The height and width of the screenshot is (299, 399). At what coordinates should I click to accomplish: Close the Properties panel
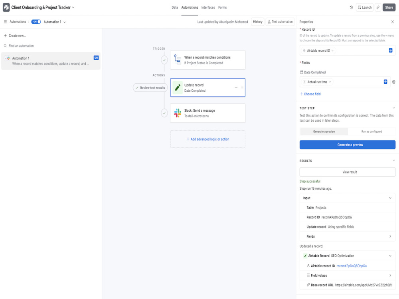click(x=392, y=22)
